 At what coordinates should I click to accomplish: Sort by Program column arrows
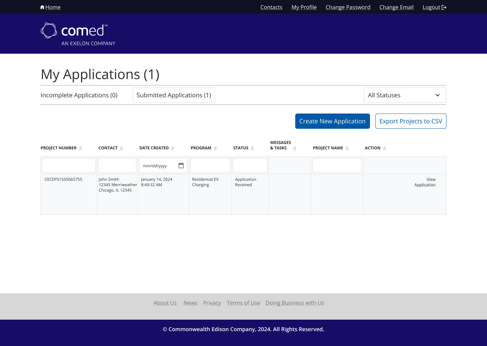[215, 148]
